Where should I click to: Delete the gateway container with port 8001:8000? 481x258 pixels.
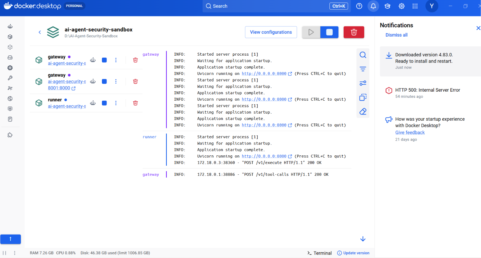[x=135, y=81]
